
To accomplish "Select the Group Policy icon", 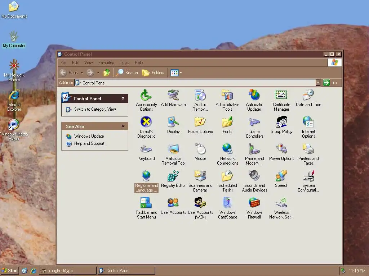I will (281, 125).
